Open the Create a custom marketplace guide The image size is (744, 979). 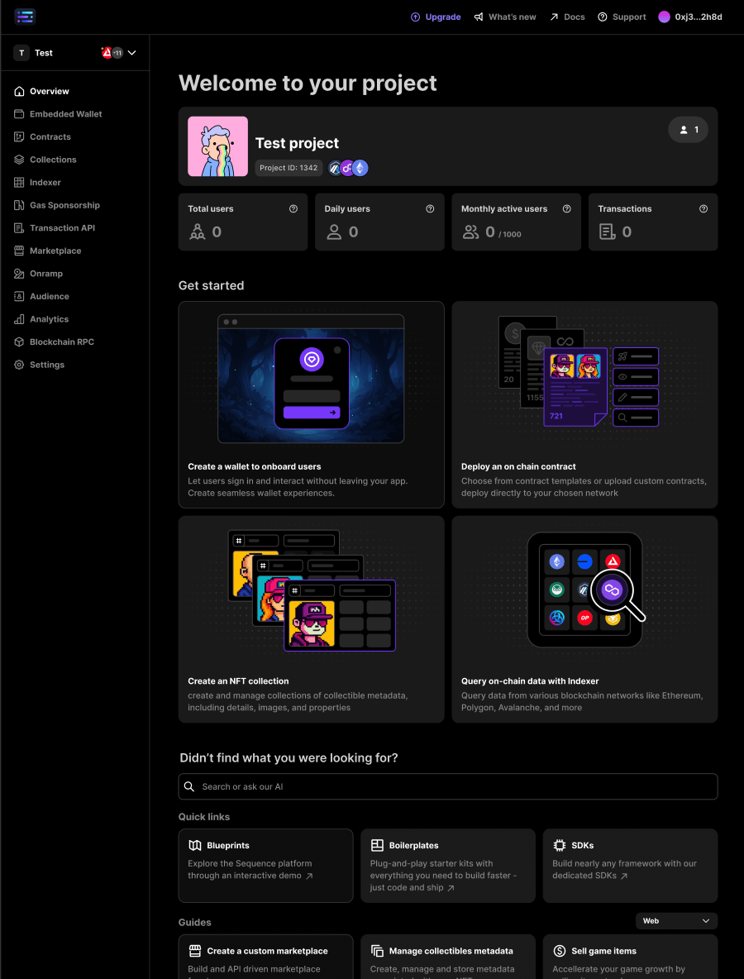click(266, 957)
